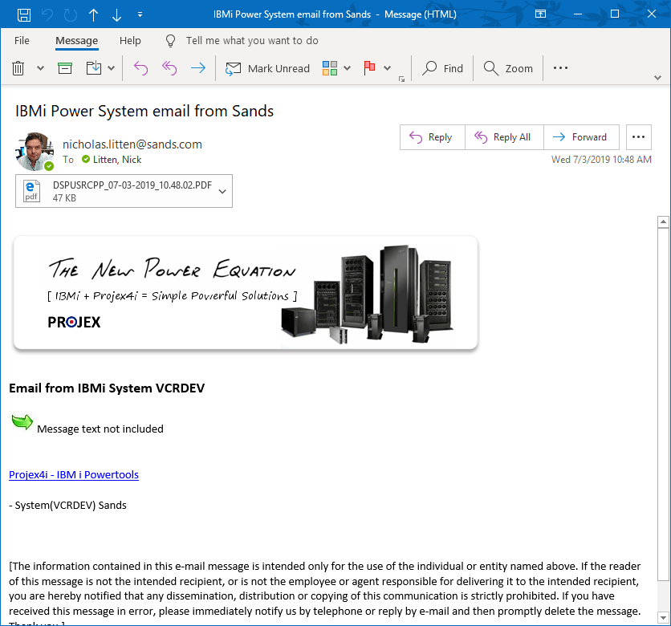
Task: Click recipient 'Litten, Nick'
Action: (x=117, y=160)
